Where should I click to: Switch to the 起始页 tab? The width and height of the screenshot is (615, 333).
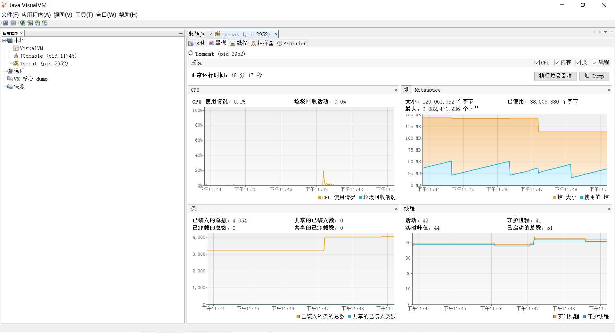tap(197, 34)
